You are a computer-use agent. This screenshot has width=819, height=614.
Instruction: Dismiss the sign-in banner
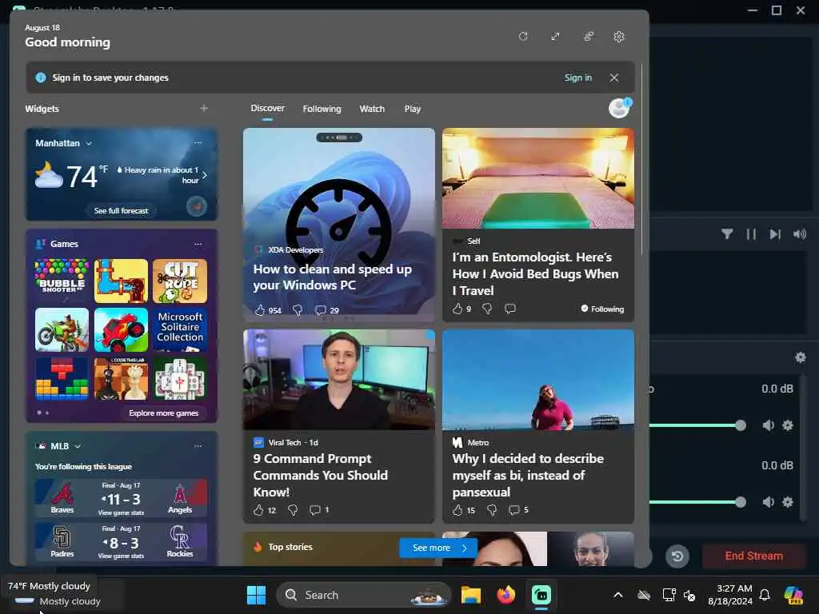(614, 78)
